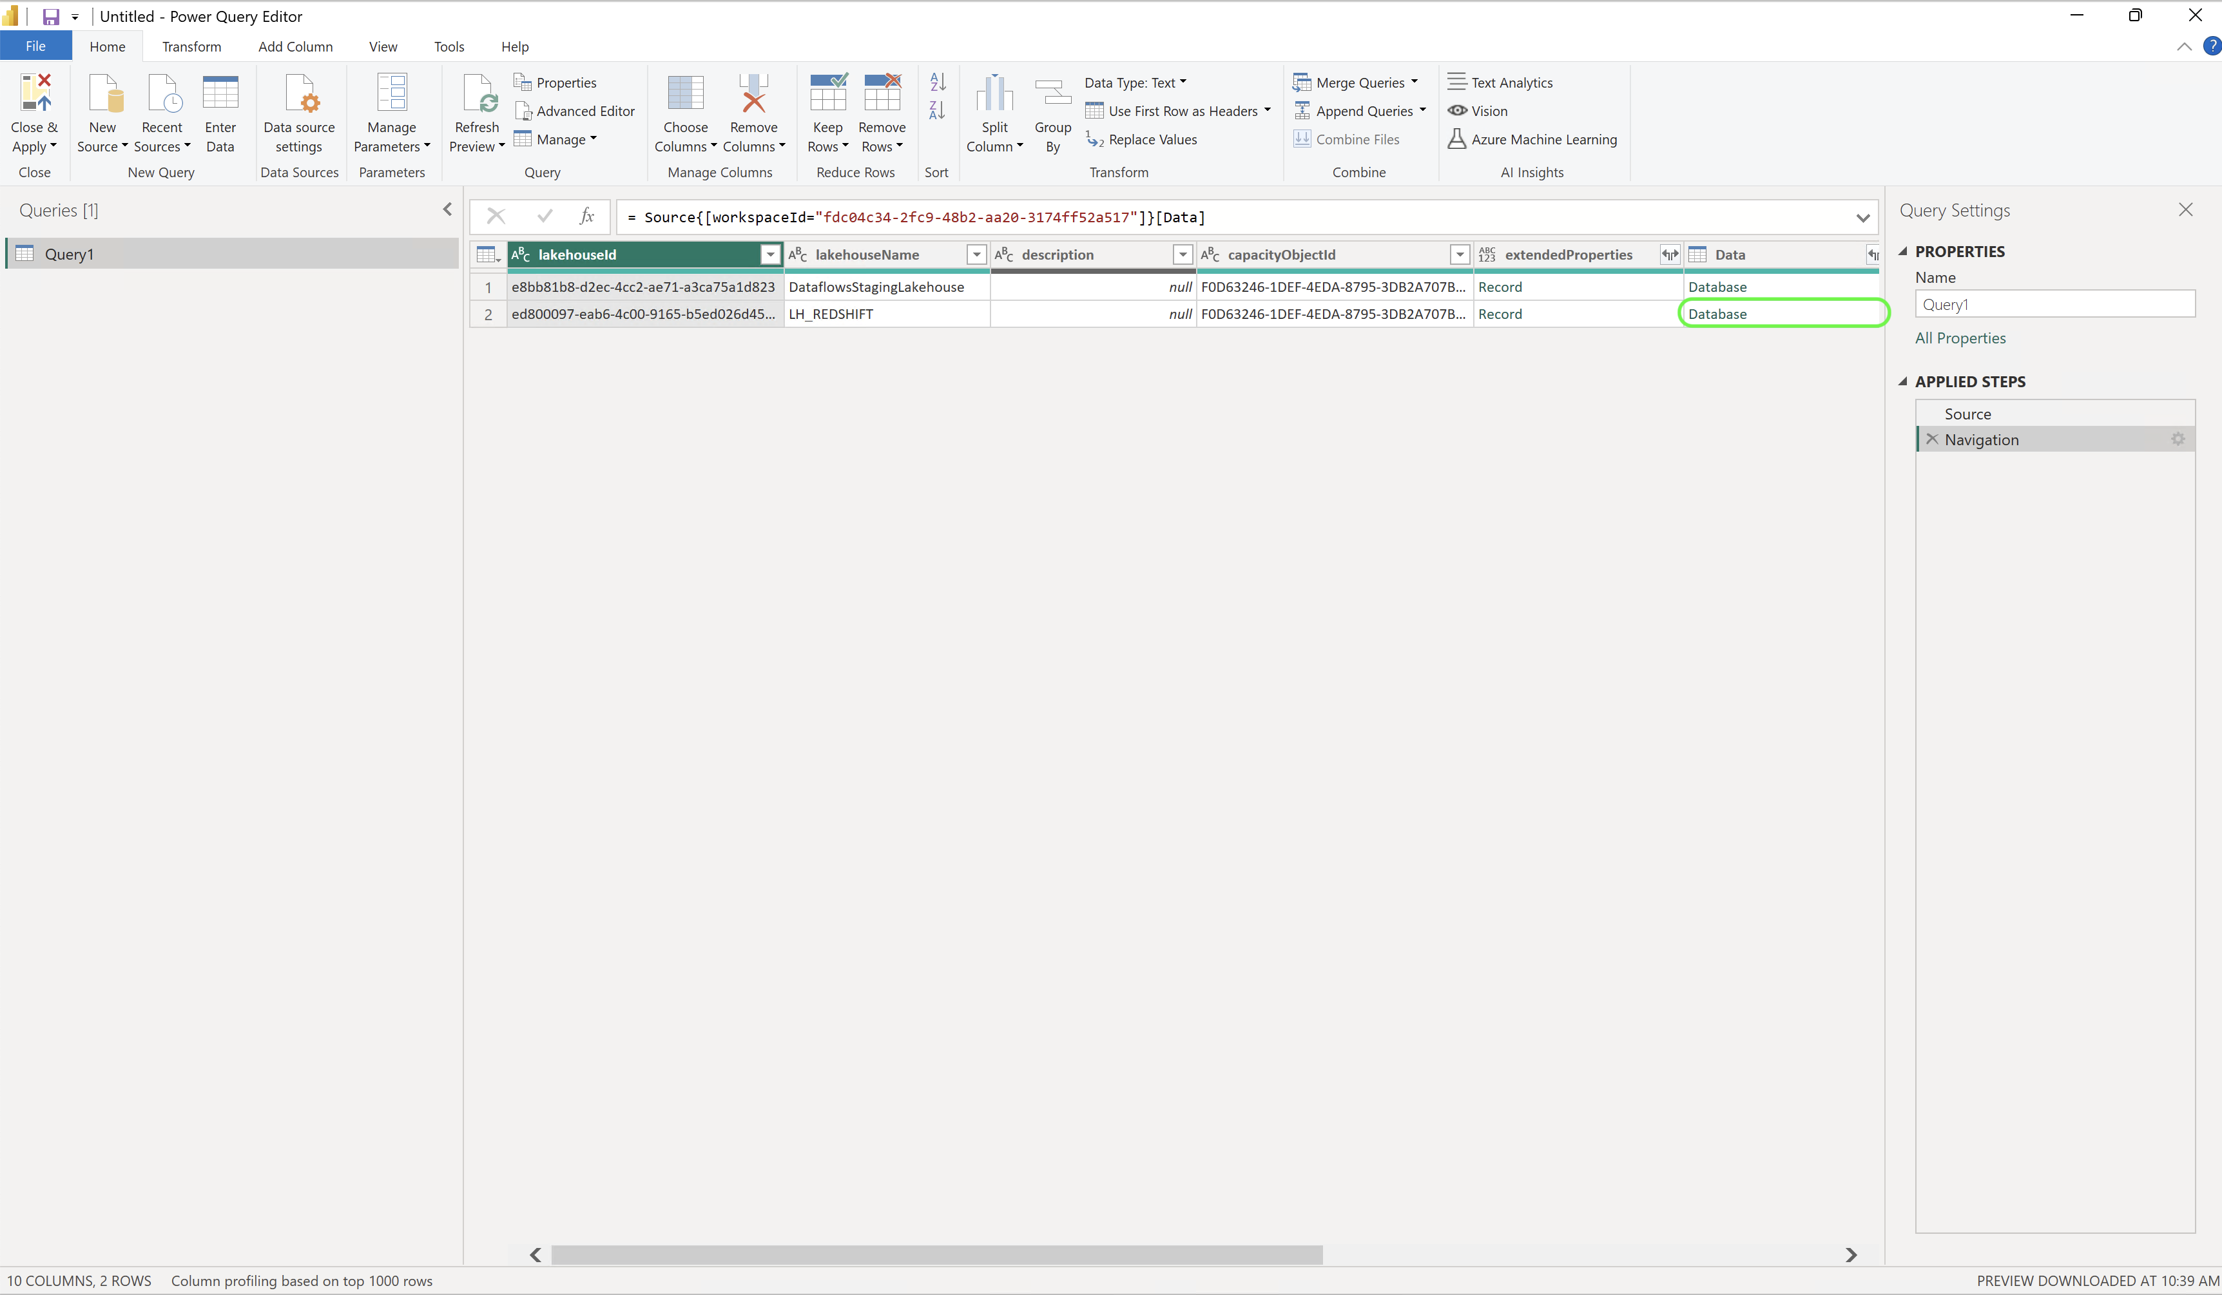Click the All Properties link
Viewport: 2222px width, 1295px height.
[1960, 338]
